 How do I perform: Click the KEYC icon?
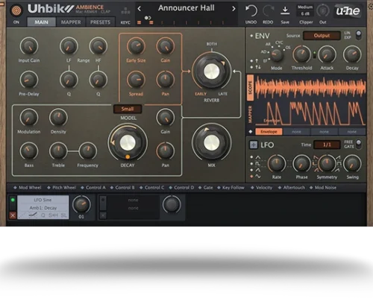(x=125, y=11)
